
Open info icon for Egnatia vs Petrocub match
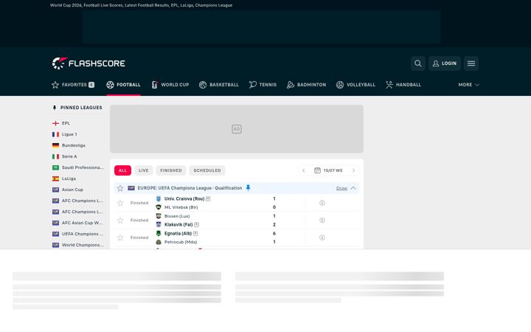pyautogui.click(x=322, y=238)
